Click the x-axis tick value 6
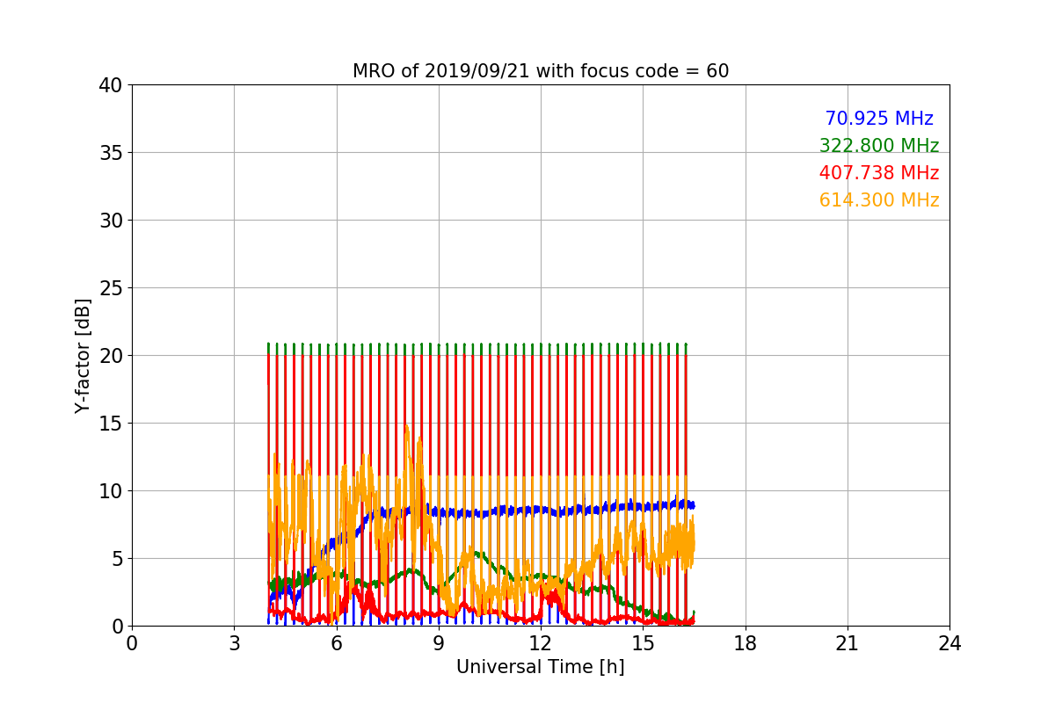 click(336, 643)
